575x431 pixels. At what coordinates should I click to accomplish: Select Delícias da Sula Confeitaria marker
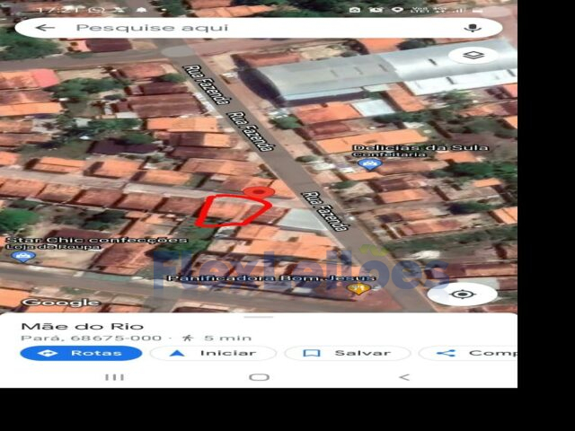pos(370,163)
